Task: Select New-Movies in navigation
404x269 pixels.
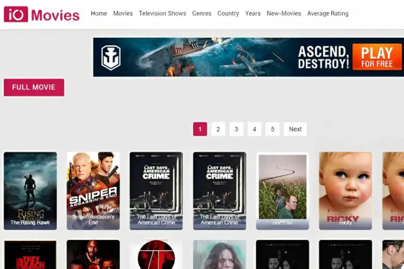Action: [284, 13]
